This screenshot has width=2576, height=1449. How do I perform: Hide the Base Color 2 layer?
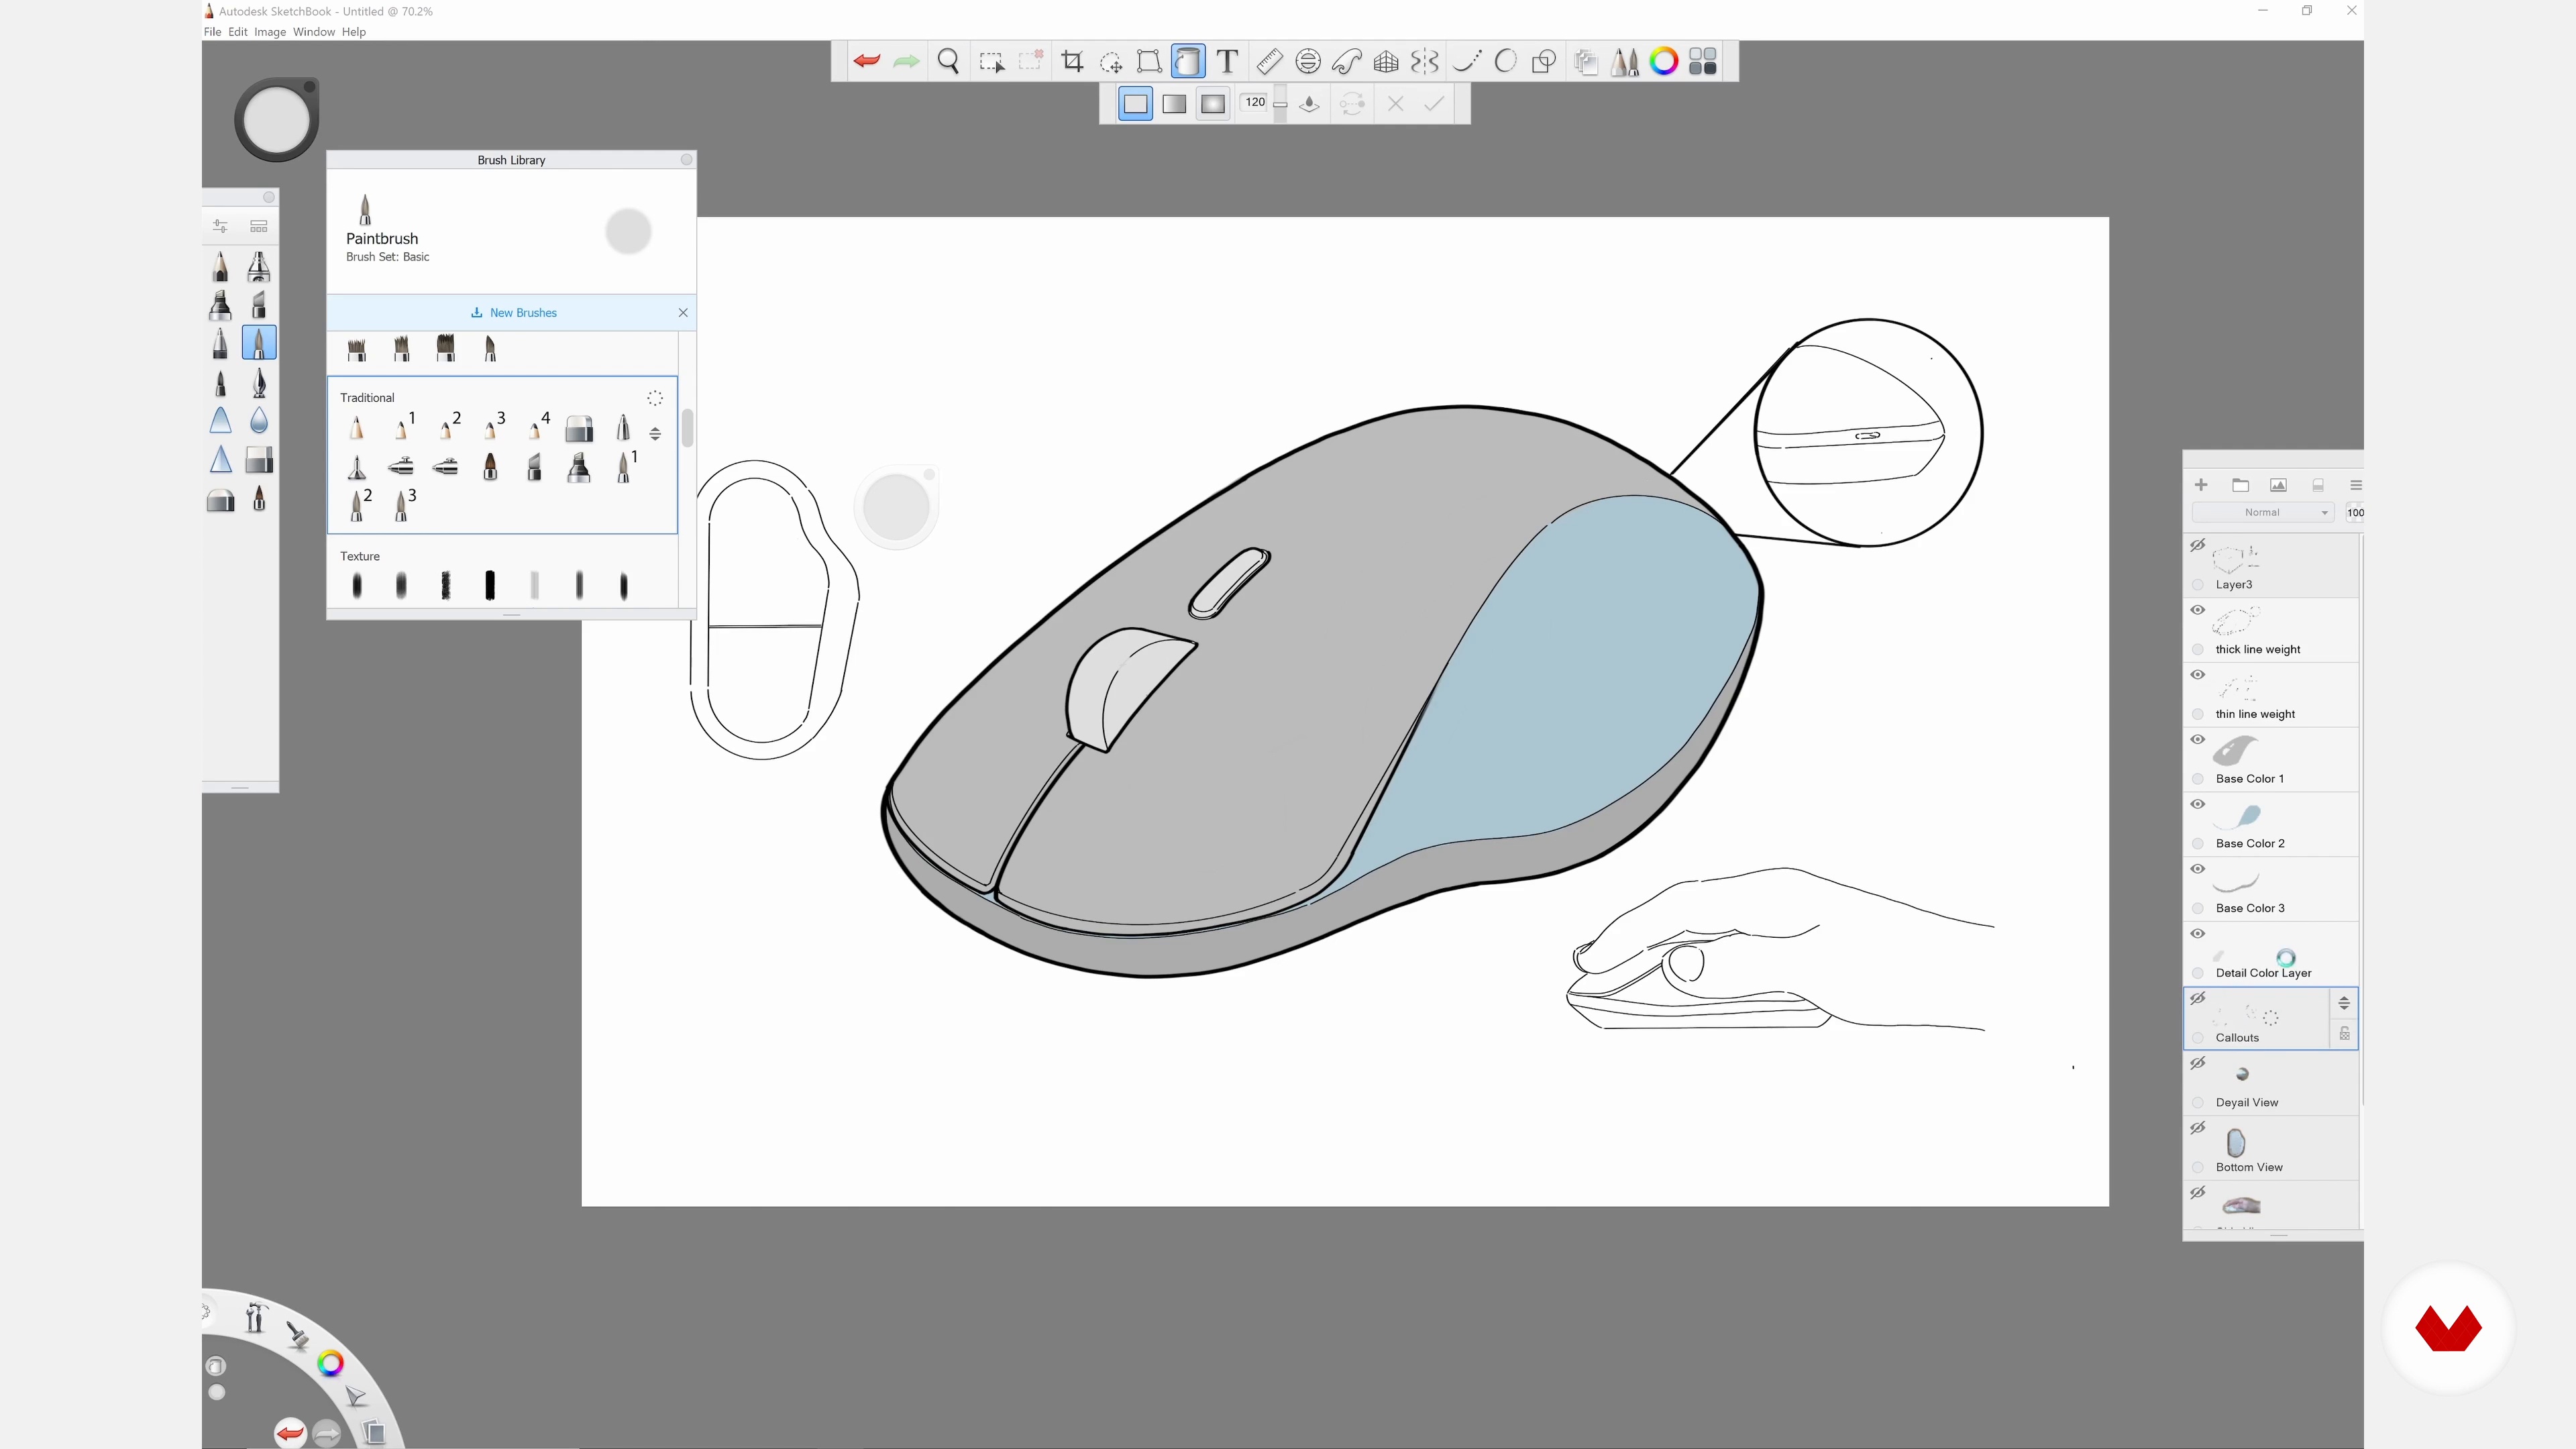pos(2198,804)
